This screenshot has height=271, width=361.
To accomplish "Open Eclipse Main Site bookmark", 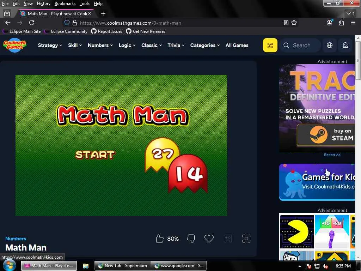I will click(22, 31).
